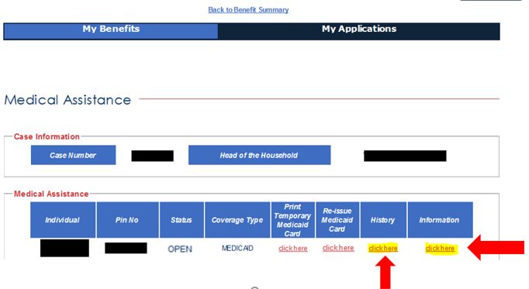Click the OPEN status value
Viewport: 529px width, 289px height.
point(180,249)
